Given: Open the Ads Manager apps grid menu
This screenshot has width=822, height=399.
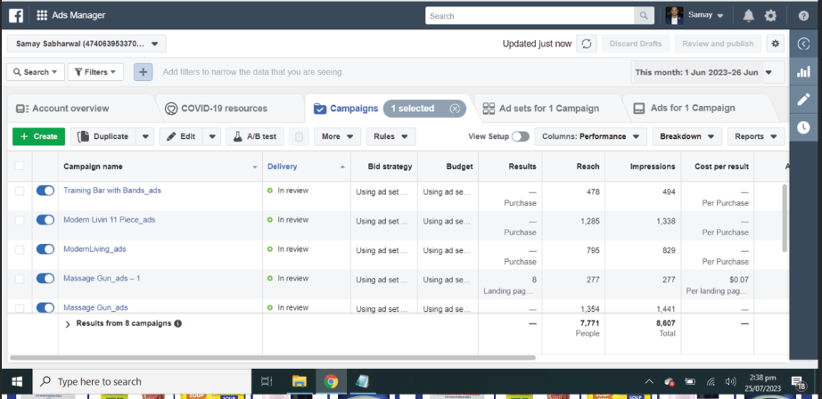Looking at the screenshot, I should [x=42, y=16].
